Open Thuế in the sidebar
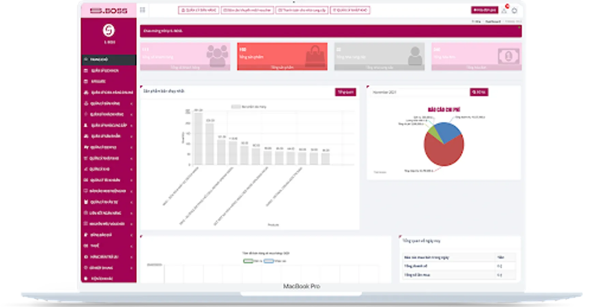This screenshot has width=607, height=307. point(109,246)
